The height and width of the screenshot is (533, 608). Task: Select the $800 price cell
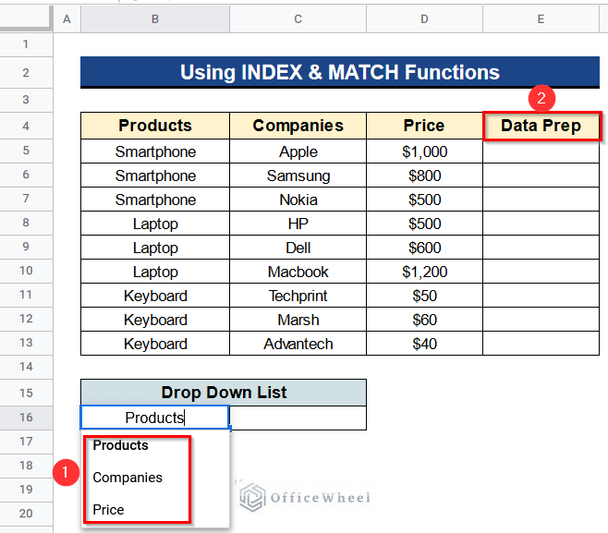pos(425,176)
